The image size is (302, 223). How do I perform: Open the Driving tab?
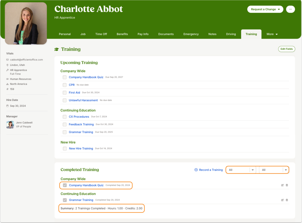231,34
